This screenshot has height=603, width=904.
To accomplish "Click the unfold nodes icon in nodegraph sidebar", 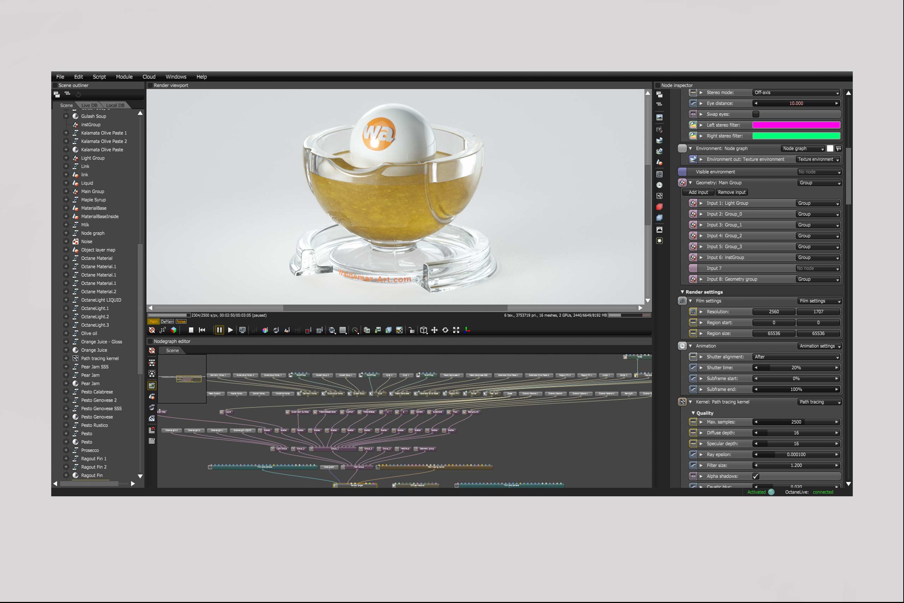I will click(152, 362).
